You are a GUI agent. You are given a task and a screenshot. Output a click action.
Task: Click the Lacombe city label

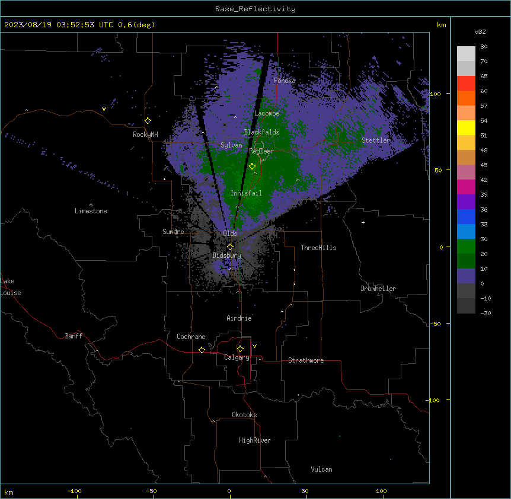tap(267, 113)
